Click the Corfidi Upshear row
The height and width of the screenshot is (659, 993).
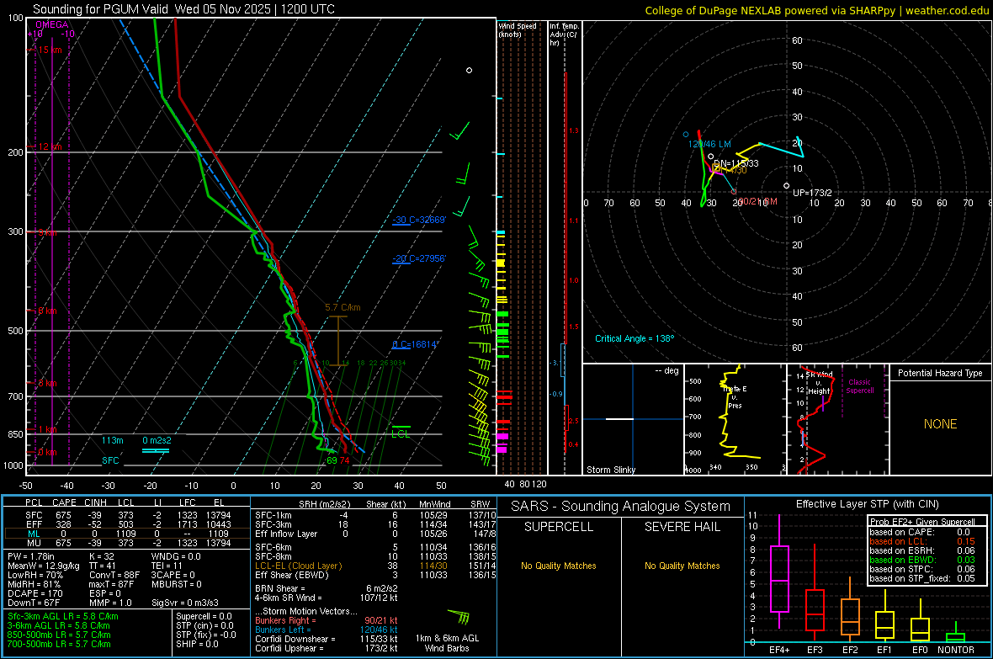click(x=327, y=648)
